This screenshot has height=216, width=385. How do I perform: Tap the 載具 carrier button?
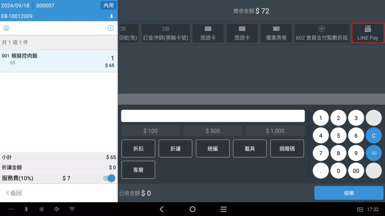250,148
